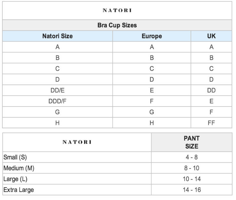The image size is (236, 200).
Task: Click the 8 - 10 pant size cell
Action: tap(191, 168)
